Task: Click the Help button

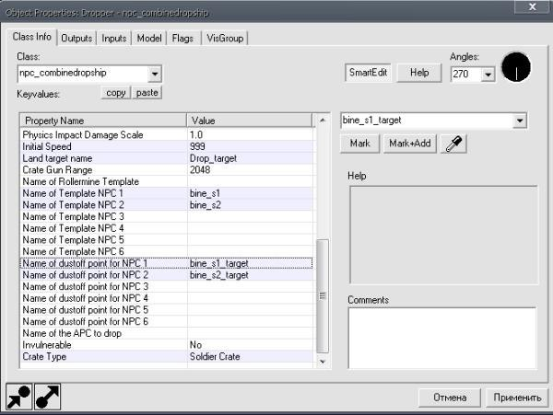Action: tap(419, 73)
